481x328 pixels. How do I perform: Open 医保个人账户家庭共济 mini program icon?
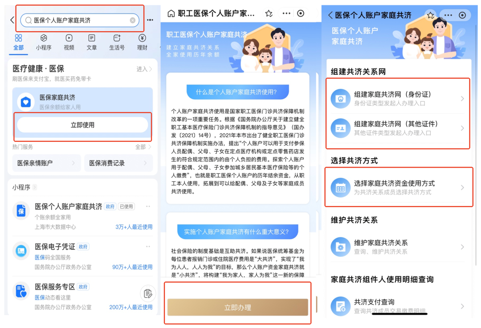(21, 211)
